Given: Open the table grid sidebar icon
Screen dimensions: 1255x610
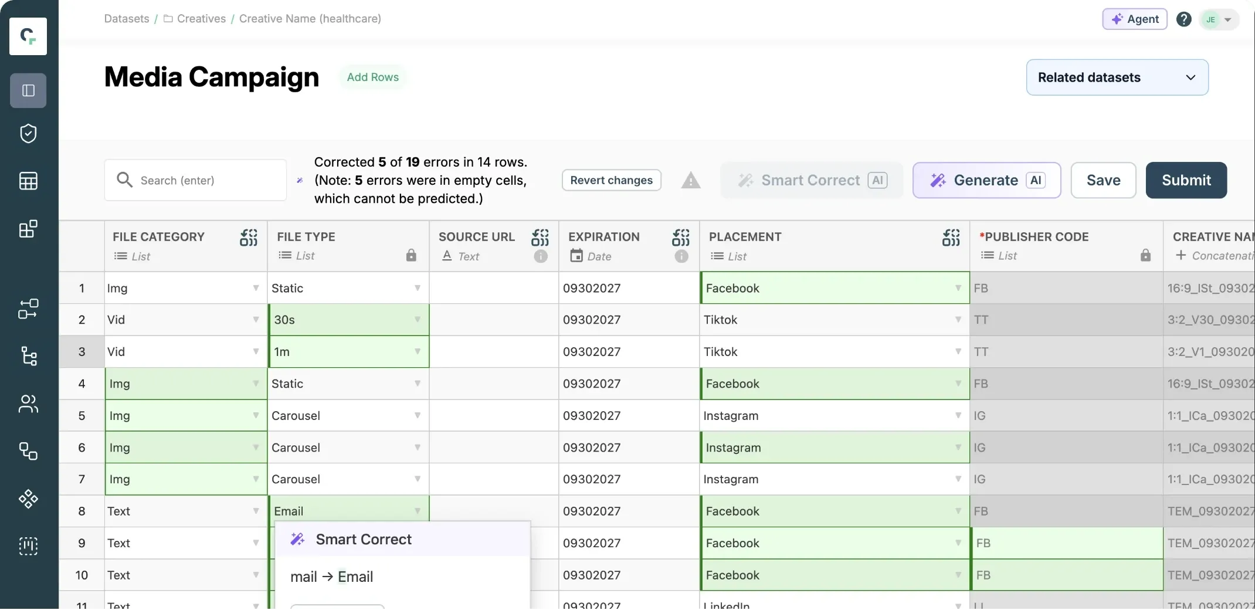Looking at the screenshot, I should [28, 181].
